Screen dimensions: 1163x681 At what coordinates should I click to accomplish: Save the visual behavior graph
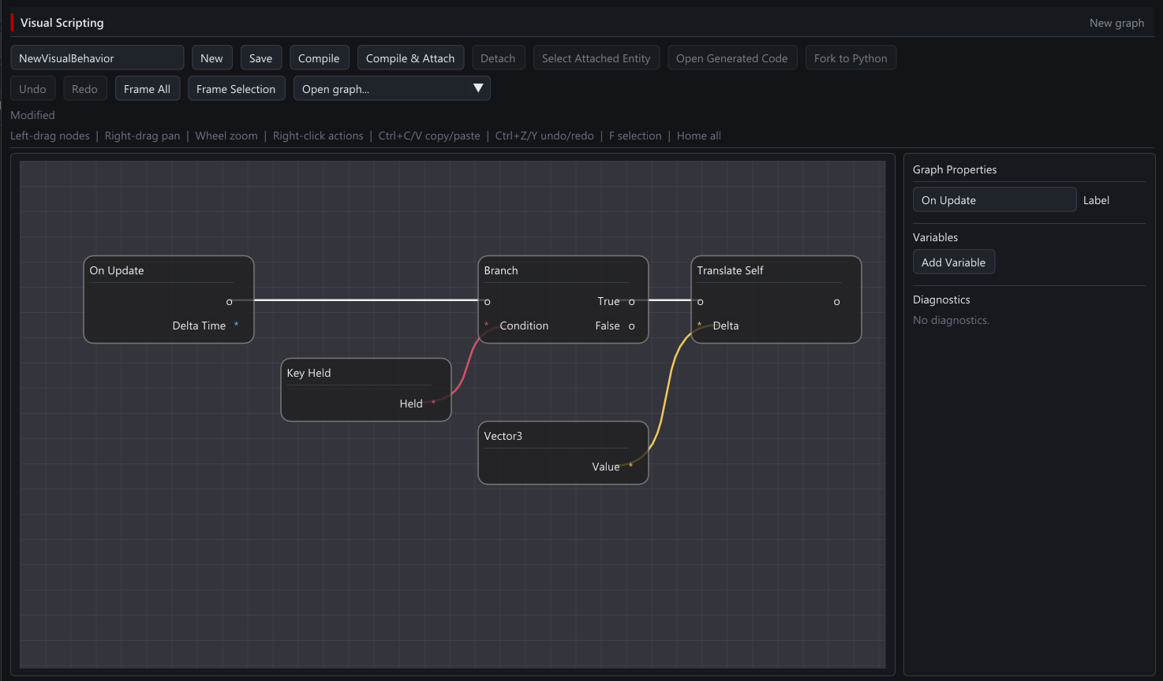260,58
